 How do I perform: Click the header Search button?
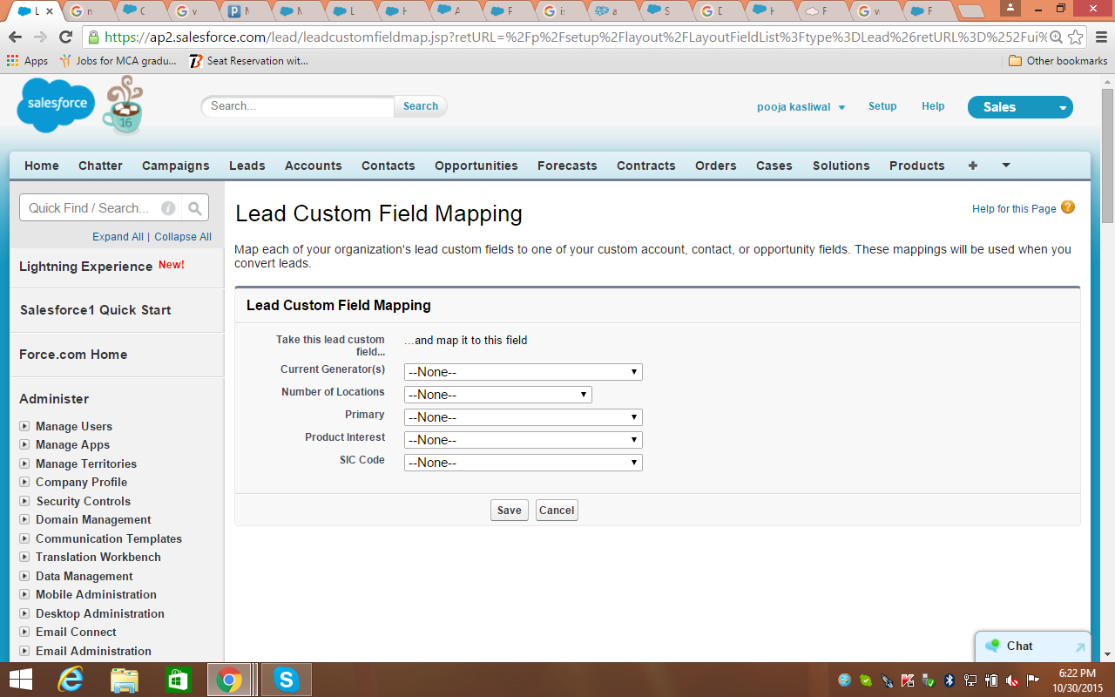tap(421, 106)
